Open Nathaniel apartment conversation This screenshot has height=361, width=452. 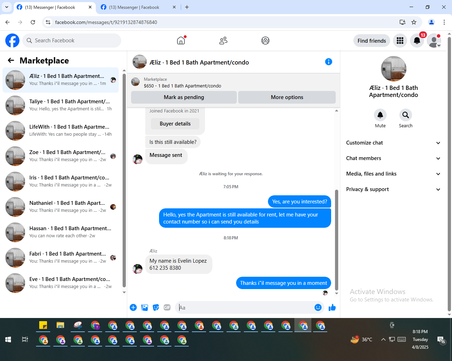tap(61, 207)
